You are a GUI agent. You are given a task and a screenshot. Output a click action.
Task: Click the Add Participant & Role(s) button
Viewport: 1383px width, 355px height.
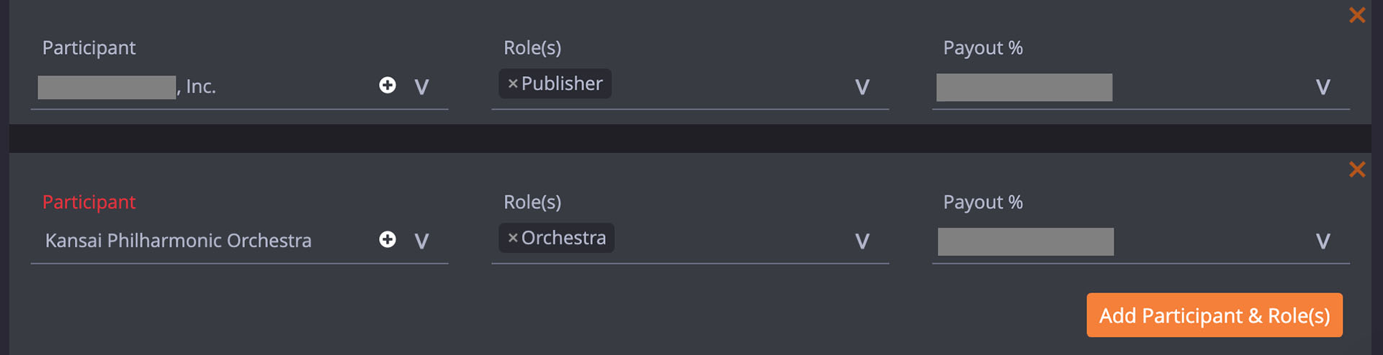(x=1214, y=315)
